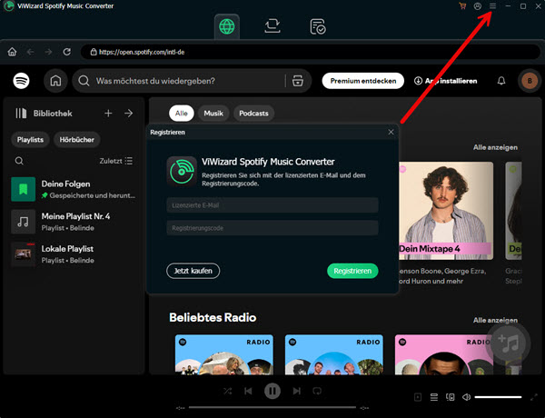This screenshot has height=418, width=545.
Task: Open user profile menu avatar
Action: pos(529,81)
